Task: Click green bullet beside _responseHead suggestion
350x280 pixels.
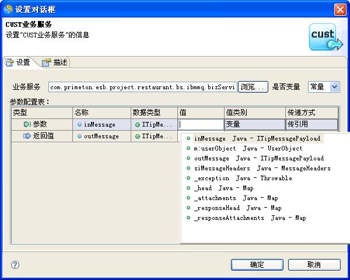Action: (x=188, y=208)
